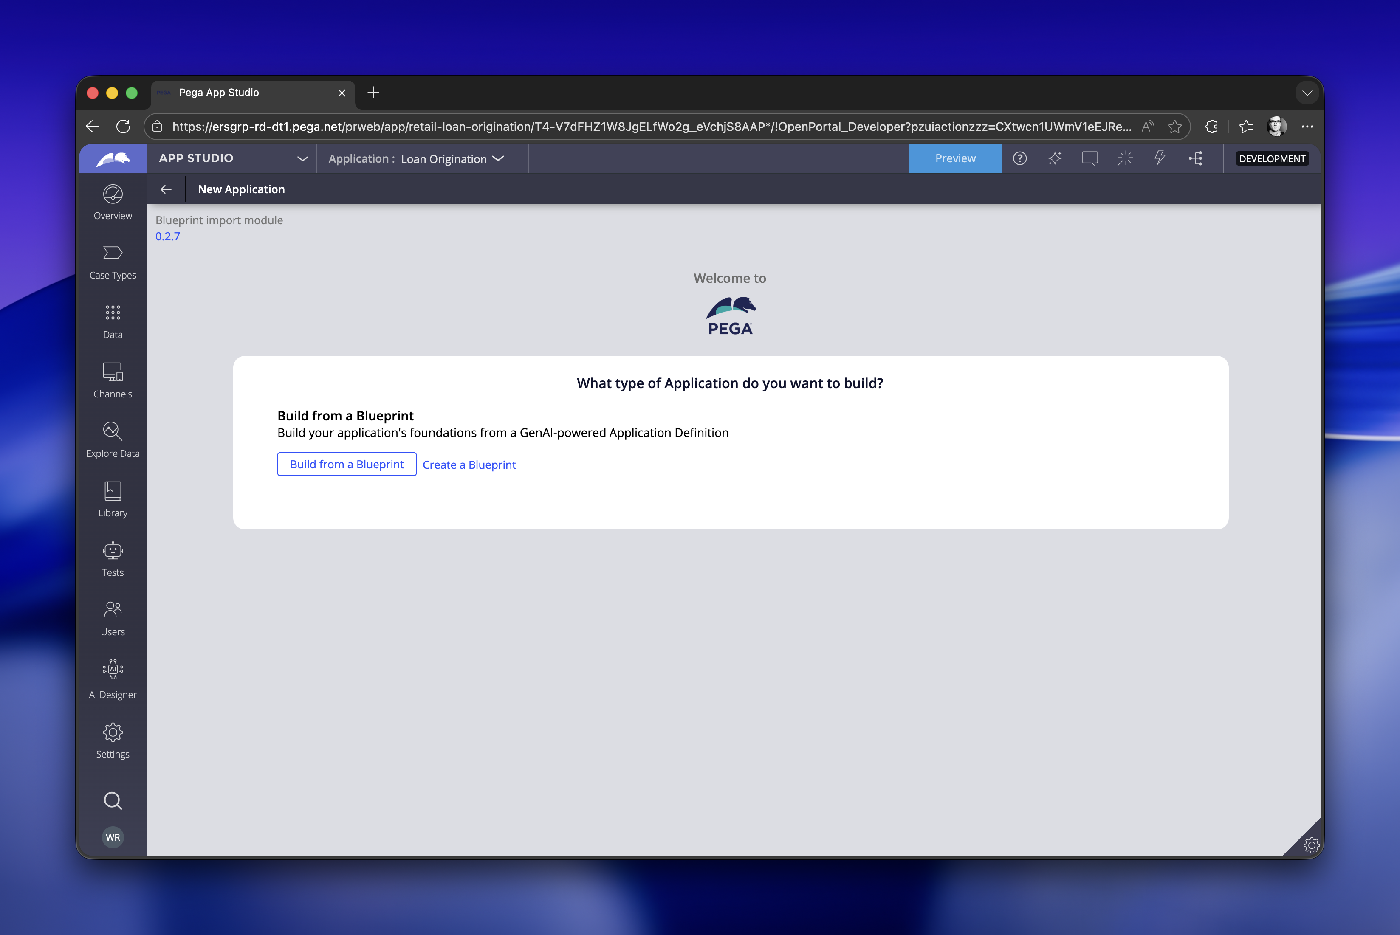Open the Library sidebar section
Screen dimensions: 1400x935
click(x=113, y=500)
